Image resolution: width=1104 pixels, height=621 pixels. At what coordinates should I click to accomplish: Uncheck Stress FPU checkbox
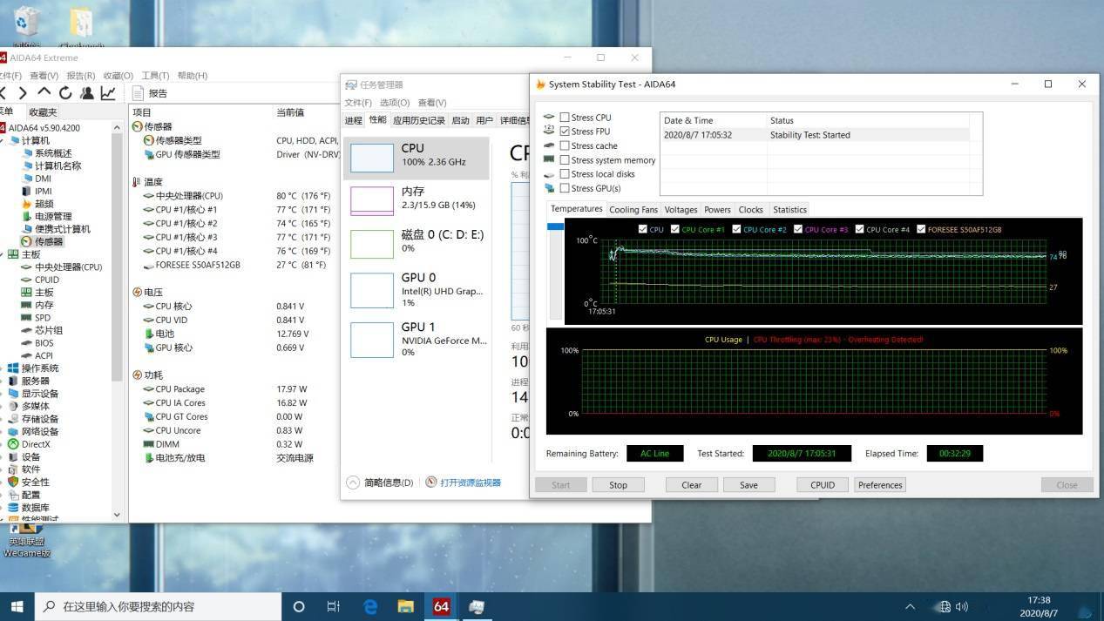(x=565, y=132)
